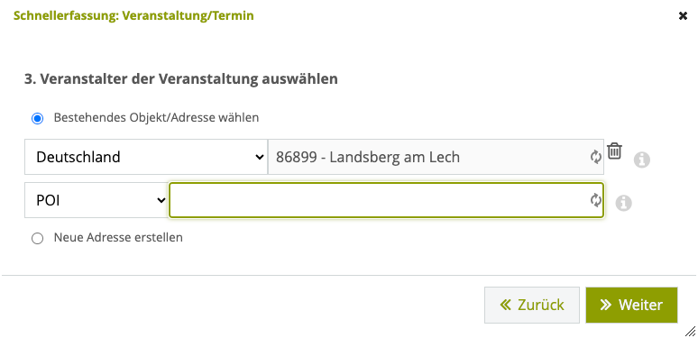
Task: Go back with the Zurück button
Action: tap(532, 305)
